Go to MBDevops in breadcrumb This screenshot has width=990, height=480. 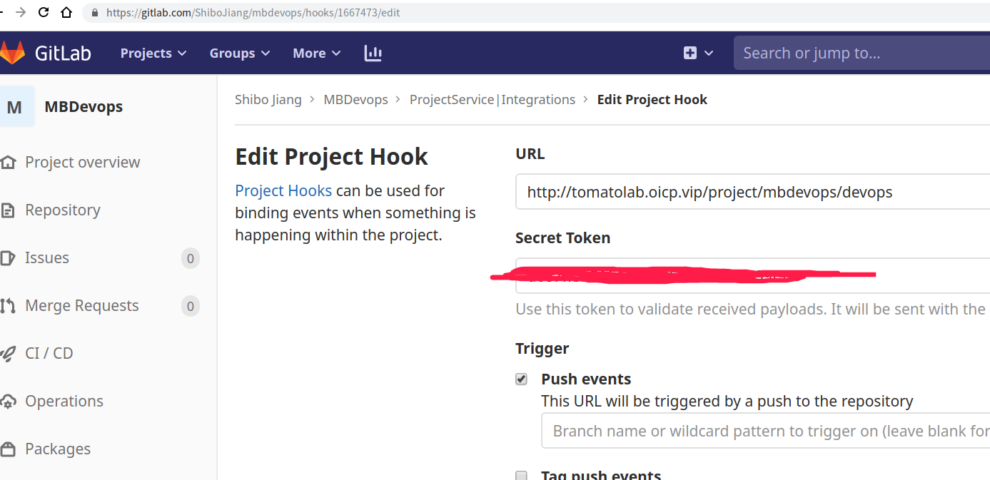click(355, 100)
